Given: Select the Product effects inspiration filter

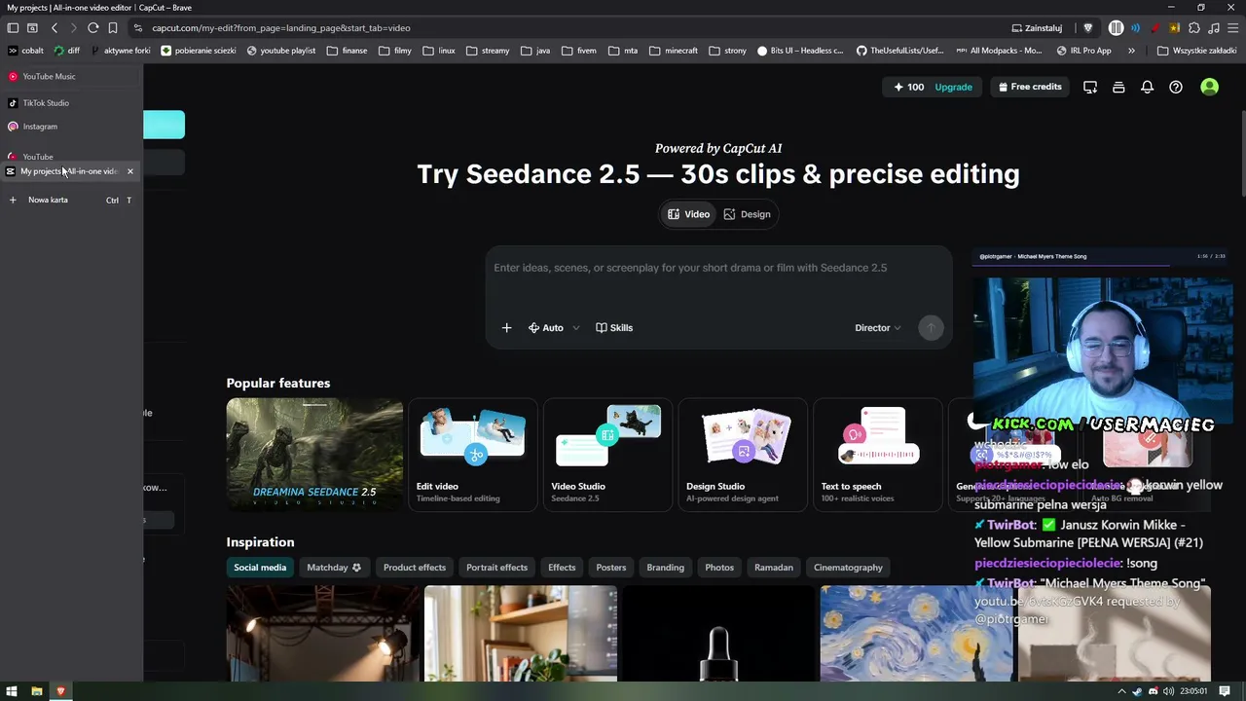Looking at the screenshot, I should click(x=415, y=568).
